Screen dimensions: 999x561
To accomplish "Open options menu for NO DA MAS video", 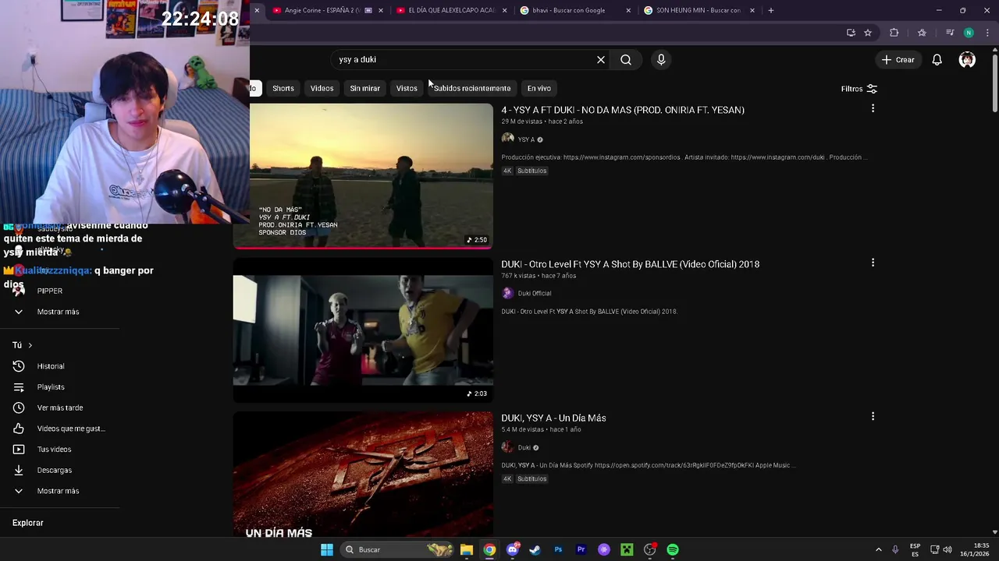I will (x=873, y=108).
